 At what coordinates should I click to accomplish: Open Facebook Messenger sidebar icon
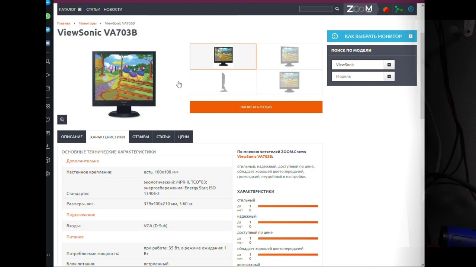48,3
